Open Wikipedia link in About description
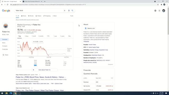This screenshot has width=169, height=95. click(x=86, y=41)
